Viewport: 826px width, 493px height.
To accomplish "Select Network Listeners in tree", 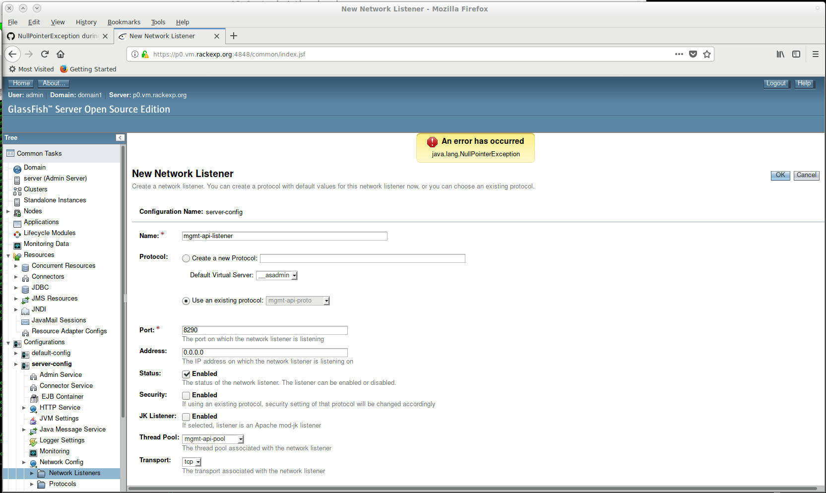I will 74,473.
